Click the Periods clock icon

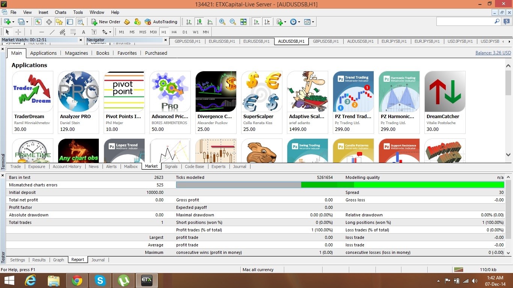coord(293,22)
